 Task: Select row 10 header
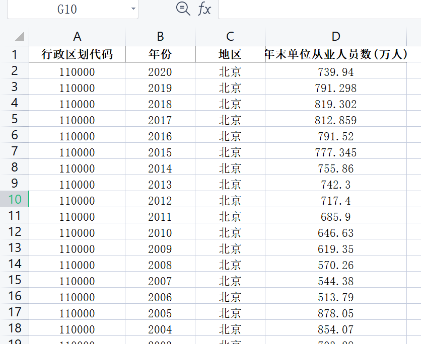[x=15, y=199]
